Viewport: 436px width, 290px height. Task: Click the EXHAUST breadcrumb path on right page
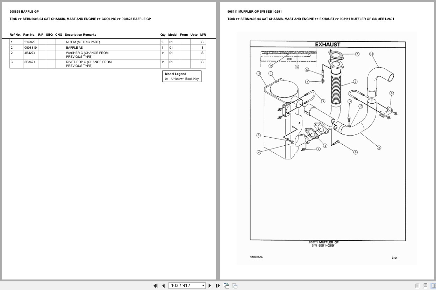pyautogui.click(x=327, y=19)
